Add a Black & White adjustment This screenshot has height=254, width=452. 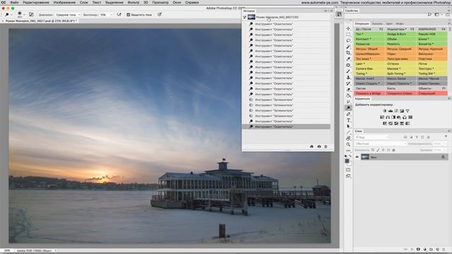click(393, 117)
